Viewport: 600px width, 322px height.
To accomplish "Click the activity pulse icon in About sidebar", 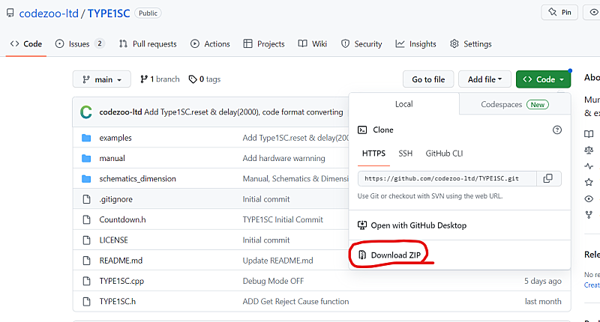I will pyautogui.click(x=589, y=166).
